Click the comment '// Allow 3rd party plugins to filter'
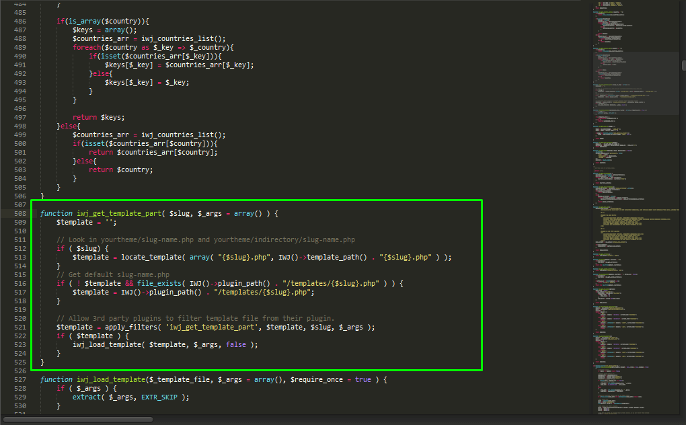The width and height of the screenshot is (686, 425). pos(195,318)
